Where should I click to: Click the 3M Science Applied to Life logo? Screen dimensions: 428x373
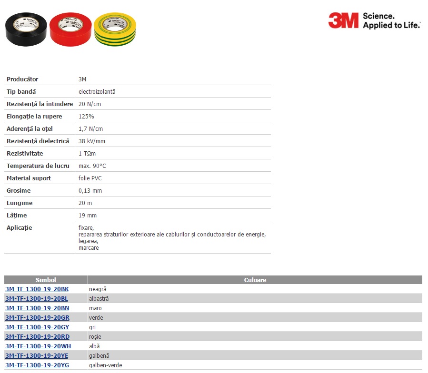point(374,20)
